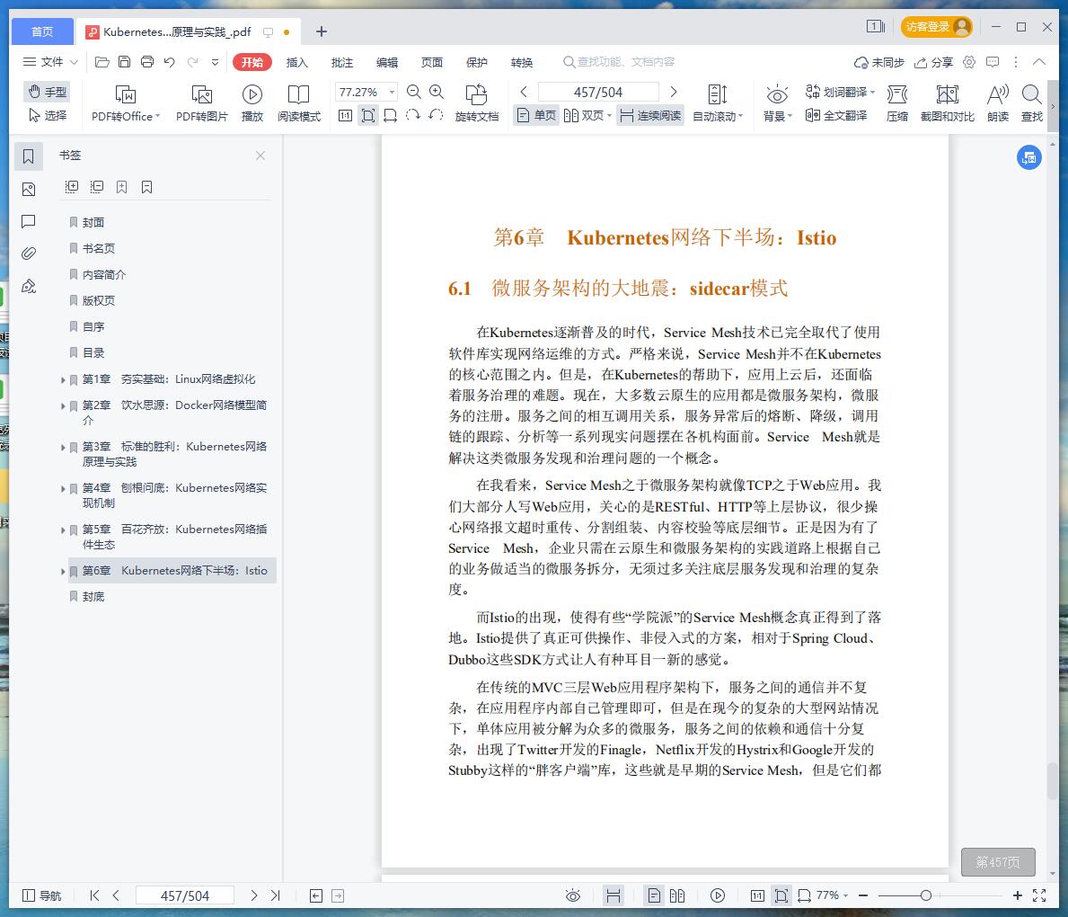1068x917 pixels.
Task: Click 查找功能、文档内容 search box
Action: [x=619, y=62]
